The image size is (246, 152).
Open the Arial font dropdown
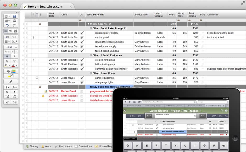11,47
